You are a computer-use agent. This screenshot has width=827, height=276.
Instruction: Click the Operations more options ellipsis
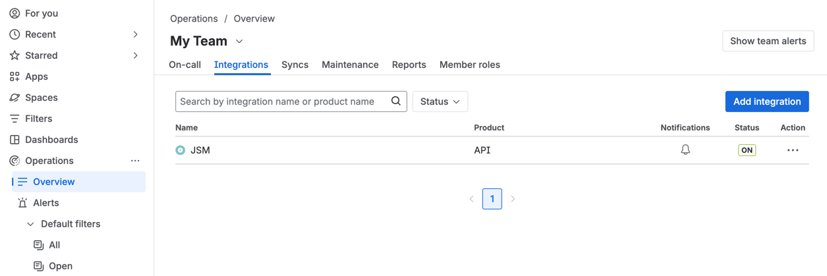click(x=135, y=161)
